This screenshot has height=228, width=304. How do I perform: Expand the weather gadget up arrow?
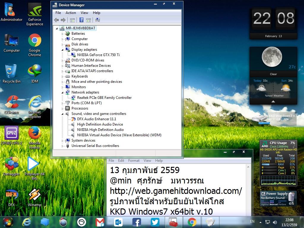273,102
